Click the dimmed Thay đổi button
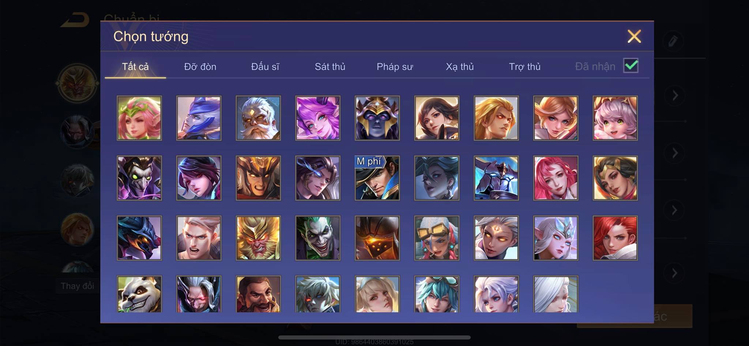749x346 pixels. click(x=77, y=286)
